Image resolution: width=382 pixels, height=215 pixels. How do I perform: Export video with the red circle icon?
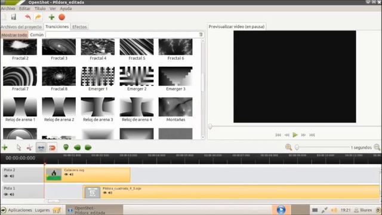(x=61, y=17)
